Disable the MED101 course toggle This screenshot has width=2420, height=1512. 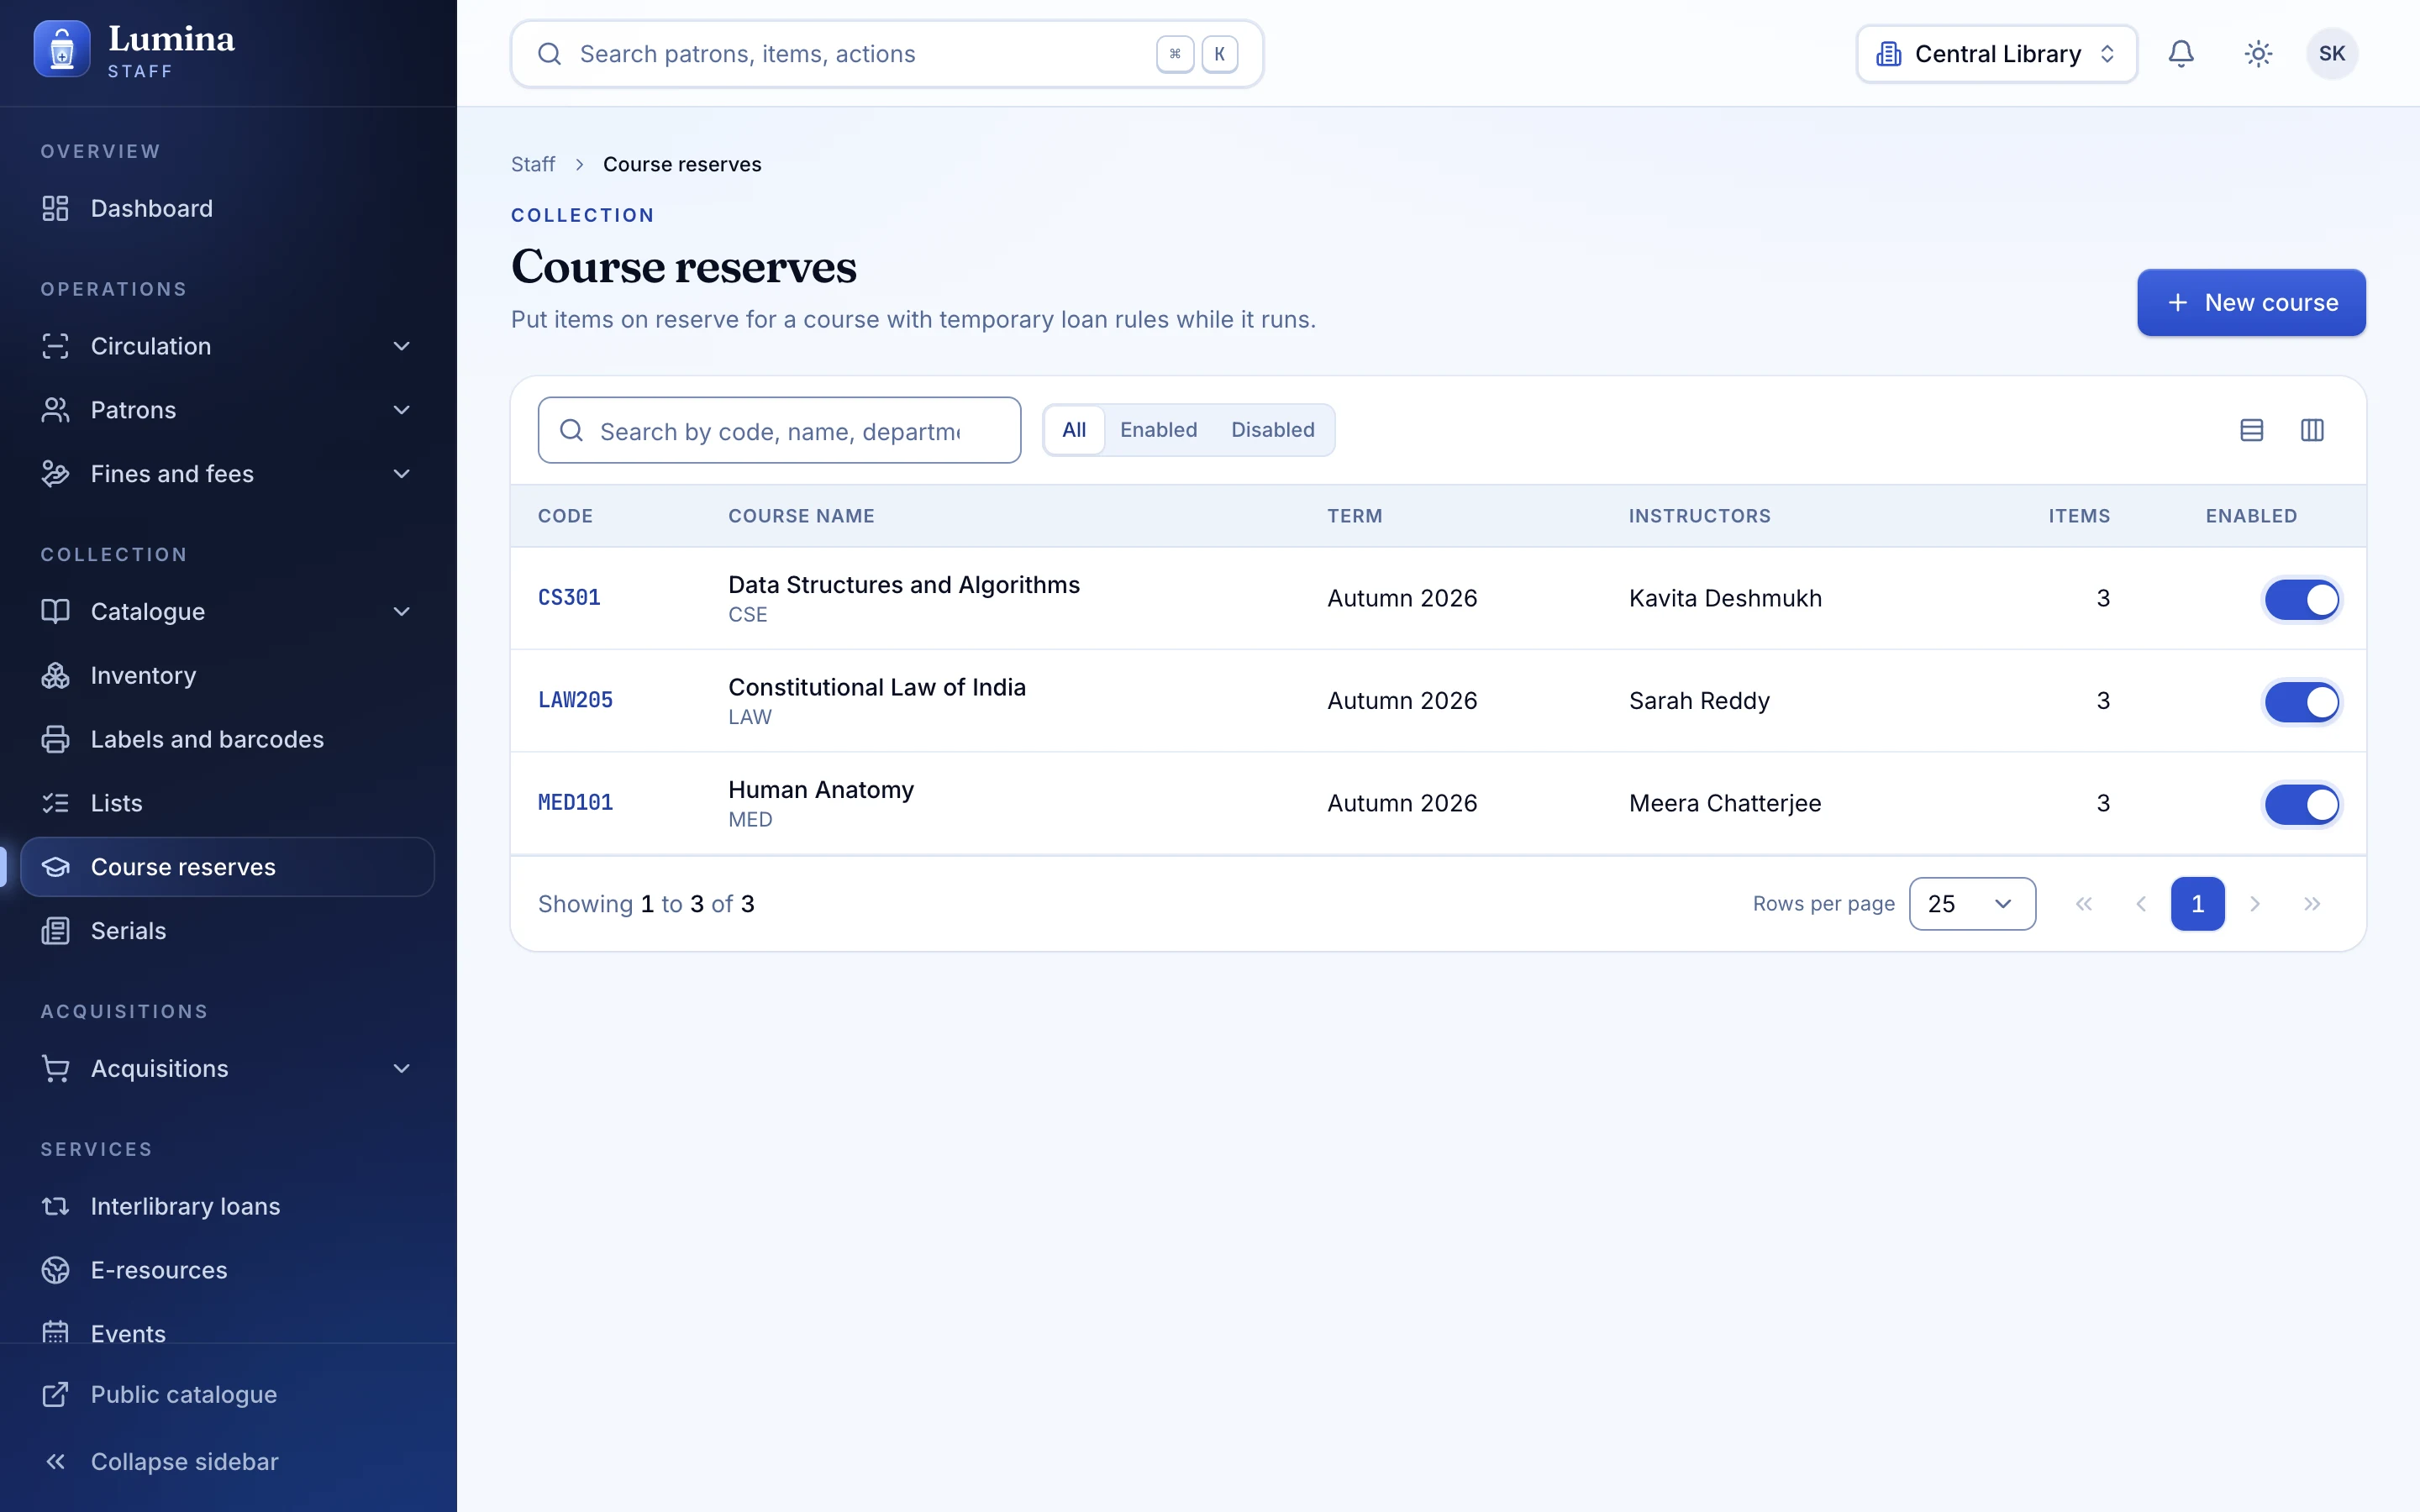2302,804
